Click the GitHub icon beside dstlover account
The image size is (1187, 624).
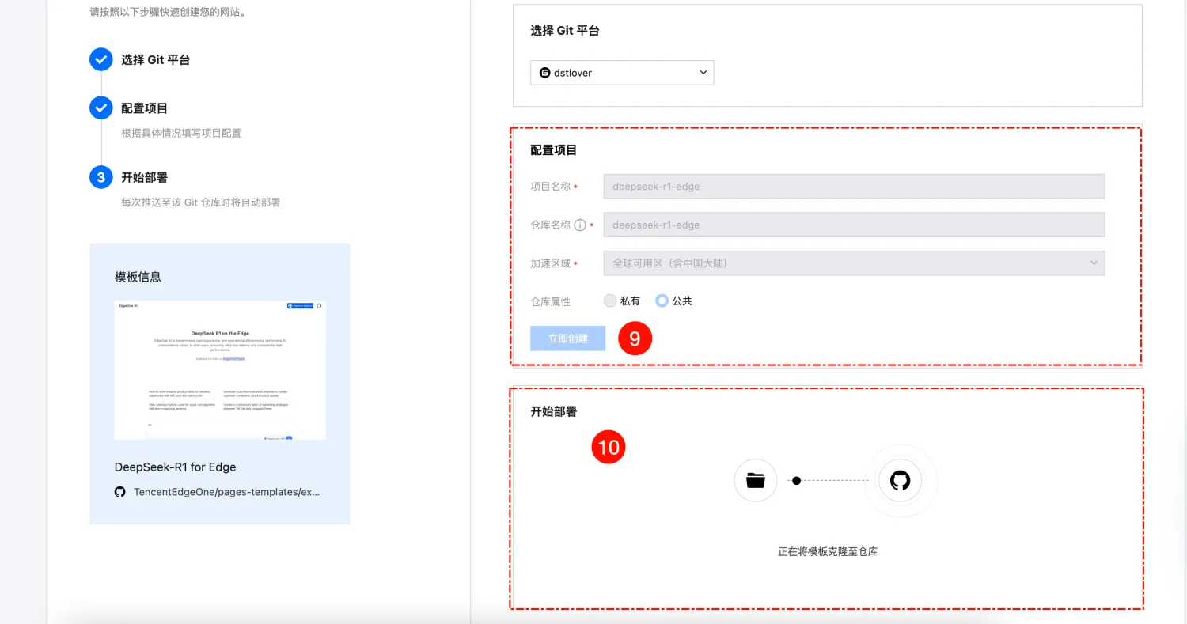(x=544, y=72)
